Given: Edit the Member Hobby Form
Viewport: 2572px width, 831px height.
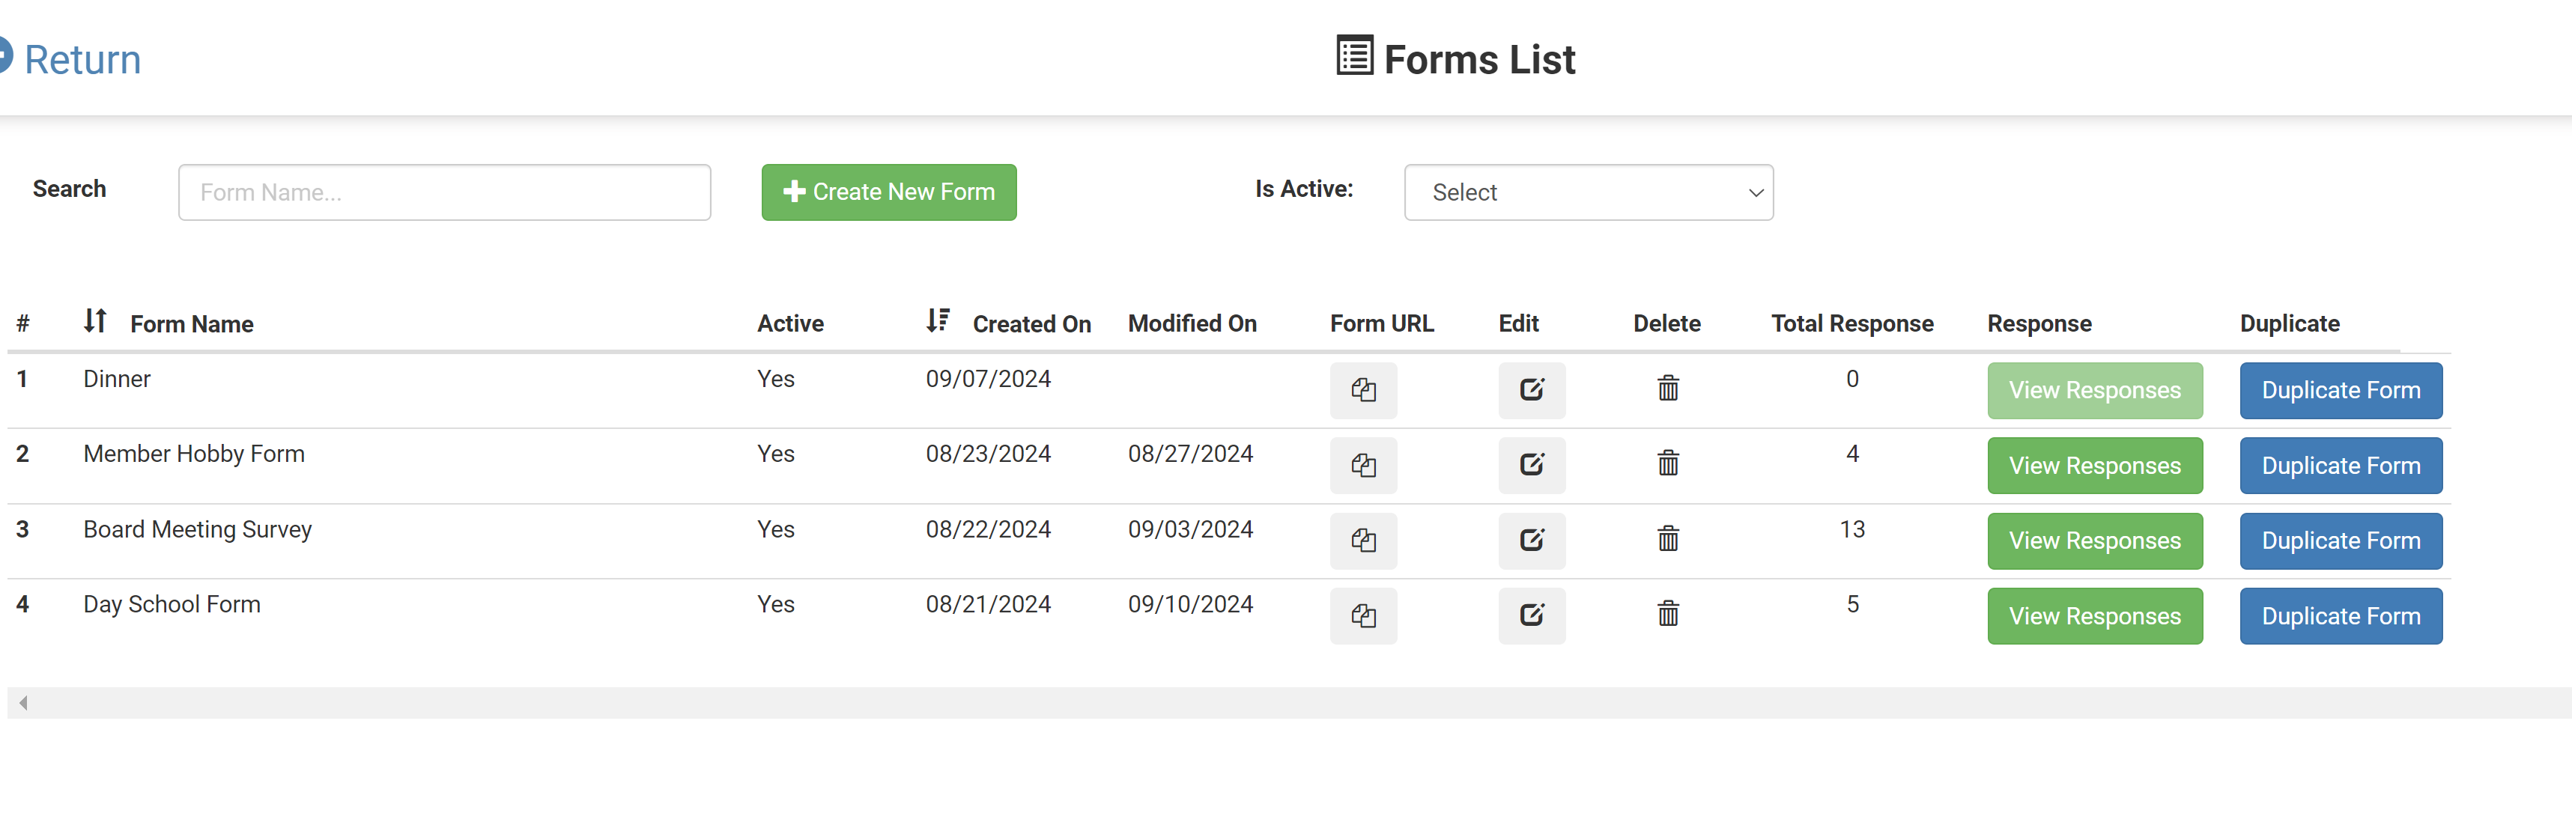Looking at the screenshot, I should [x=1531, y=465].
